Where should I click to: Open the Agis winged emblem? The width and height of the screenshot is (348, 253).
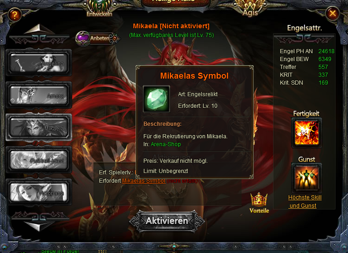(x=250, y=8)
